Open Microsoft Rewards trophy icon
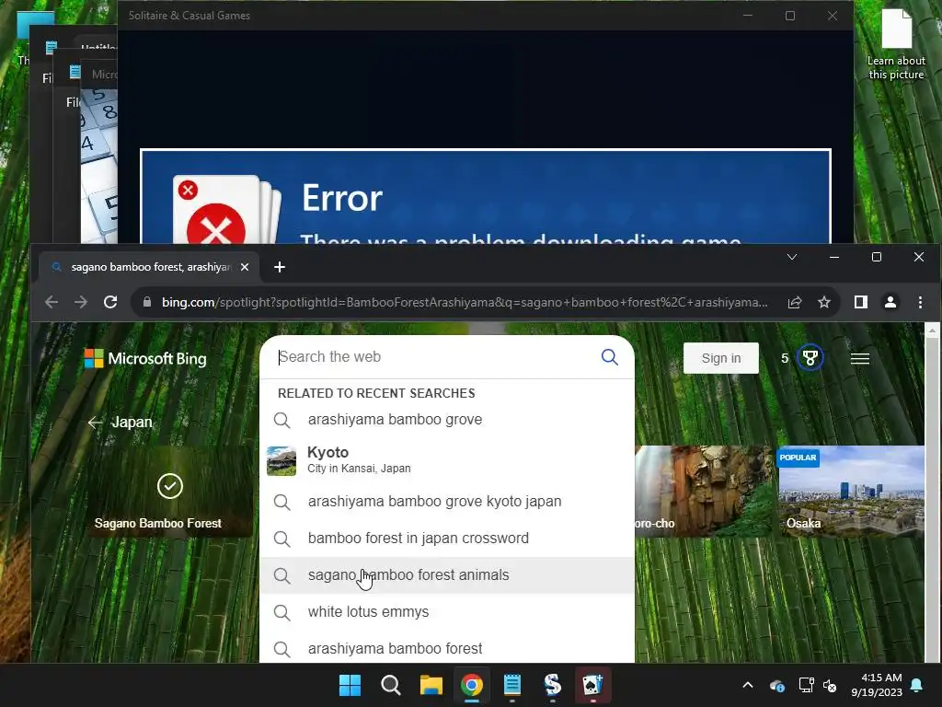The image size is (942, 707). coord(810,358)
